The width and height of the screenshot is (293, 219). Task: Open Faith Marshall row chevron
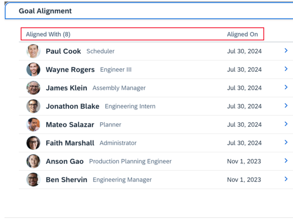click(286, 142)
